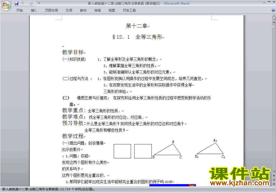This screenshot has width=276, height=193.
Task: Select the 审阅 ribbon tab
Action: tap(98, 10)
